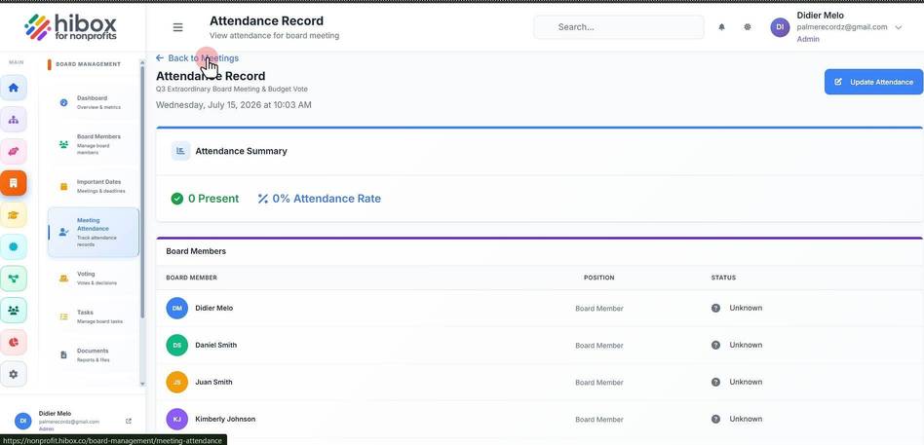Click Juan Smith name in table
This screenshot has height=445, width=924.
coord(213,382)
